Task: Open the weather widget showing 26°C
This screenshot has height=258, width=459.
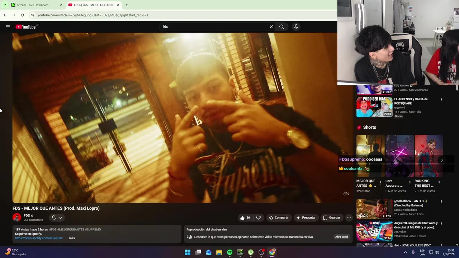Action: [15, 252]
